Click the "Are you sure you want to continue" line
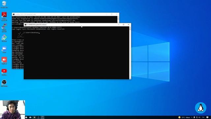Image resolution: width=211 pixels, height=119 pixels. click(x=44, y=20)
